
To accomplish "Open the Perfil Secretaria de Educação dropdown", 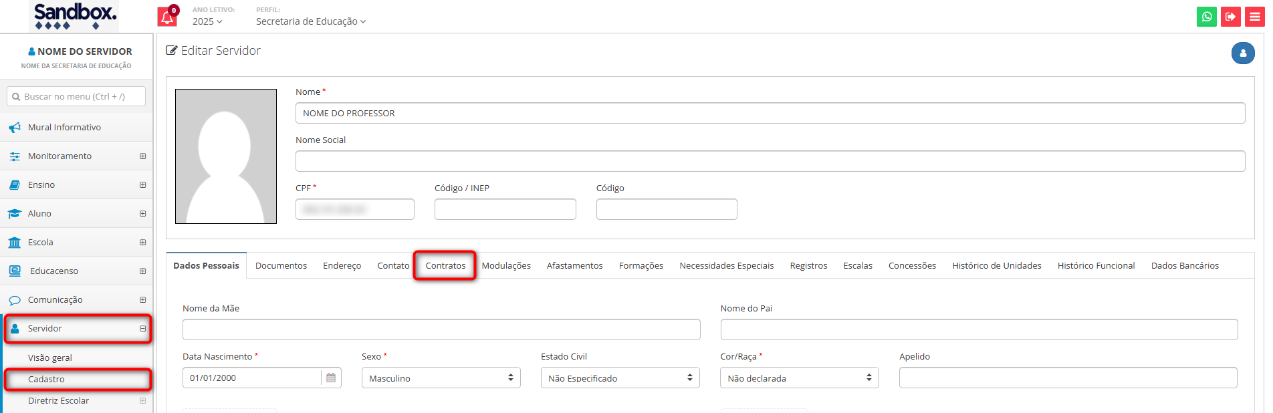I will click(310, 21).
